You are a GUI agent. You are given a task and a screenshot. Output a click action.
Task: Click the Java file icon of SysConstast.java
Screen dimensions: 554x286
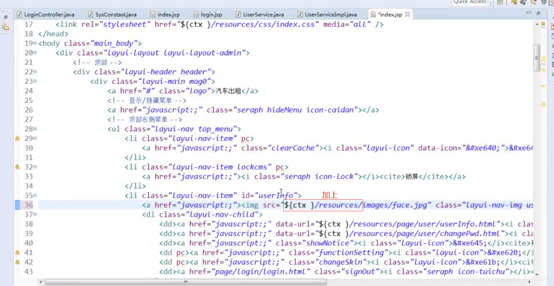90,15
